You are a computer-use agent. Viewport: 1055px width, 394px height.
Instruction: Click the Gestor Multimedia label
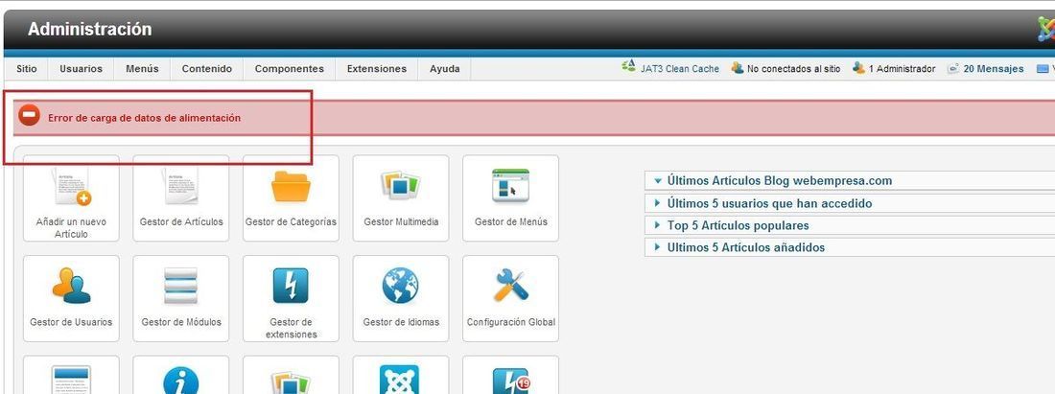coord(401,221)
